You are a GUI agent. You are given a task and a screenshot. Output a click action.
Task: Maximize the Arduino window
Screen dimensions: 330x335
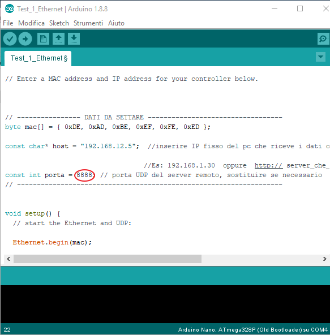click(300, 8)
